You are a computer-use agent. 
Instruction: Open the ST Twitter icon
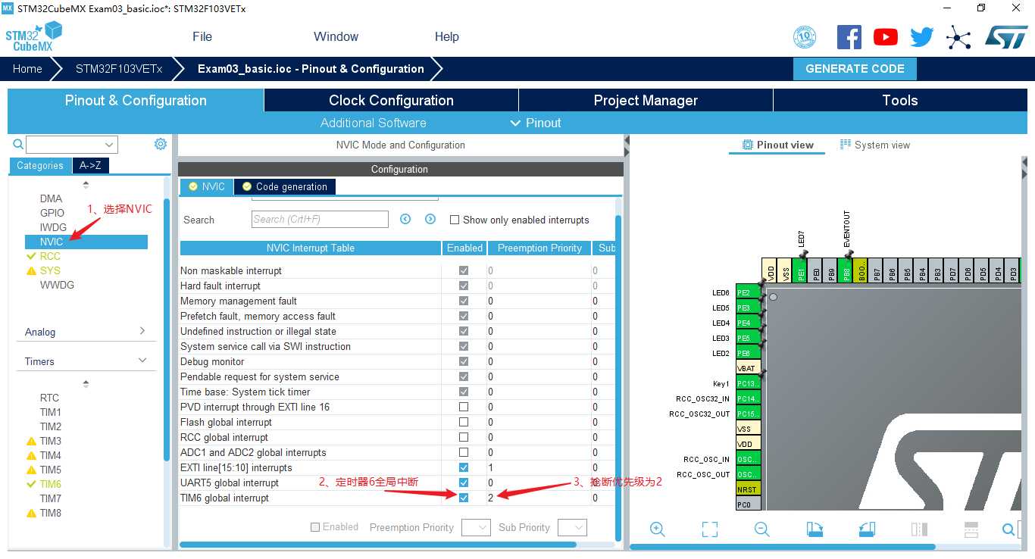pos(921,37)
